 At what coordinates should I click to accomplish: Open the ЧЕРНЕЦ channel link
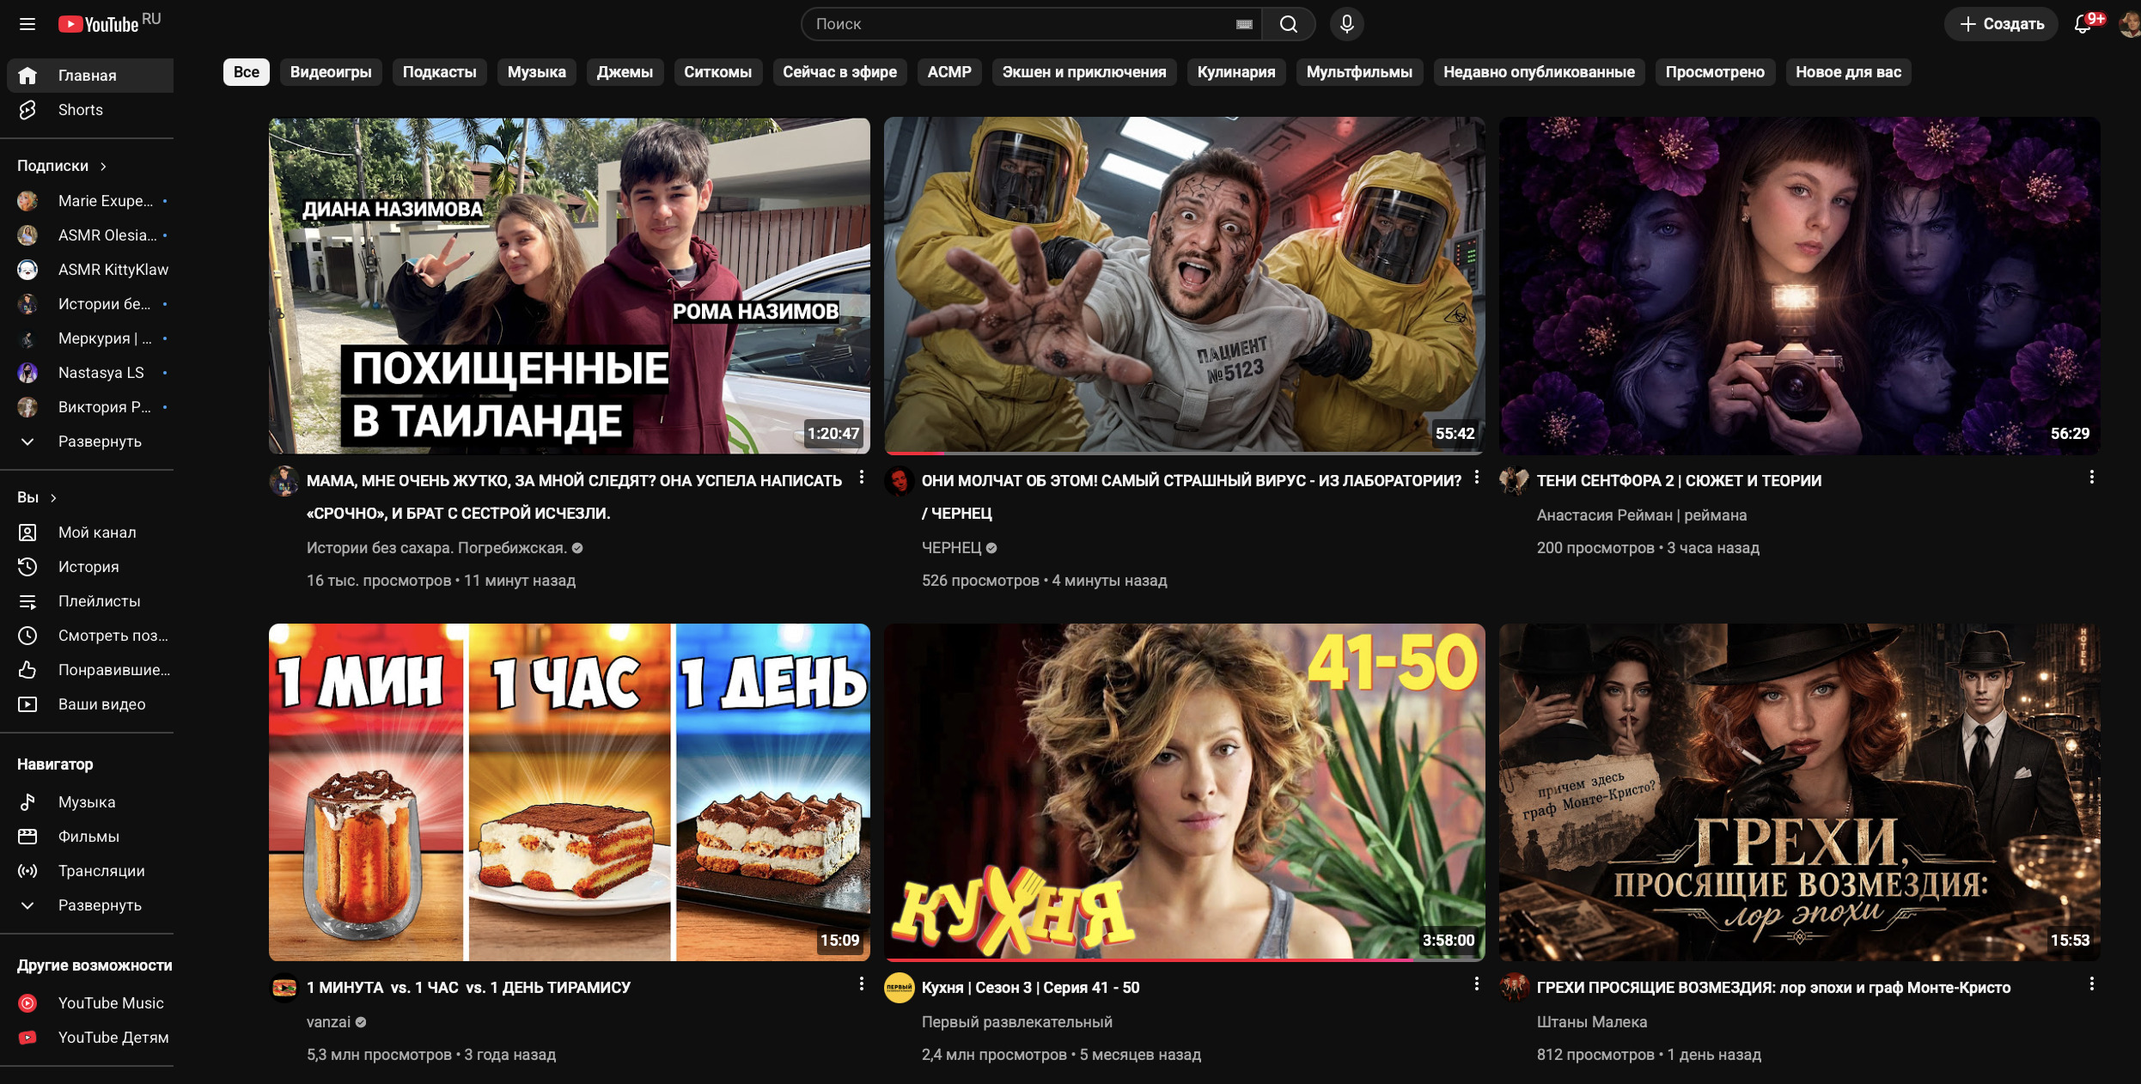(x=951, y=547)
